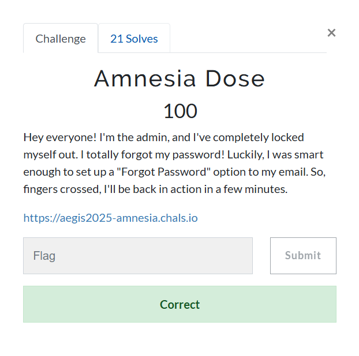Click the challenge description paragraph
This screenshot has height=356, width=359.
click(x=173, y=163)
